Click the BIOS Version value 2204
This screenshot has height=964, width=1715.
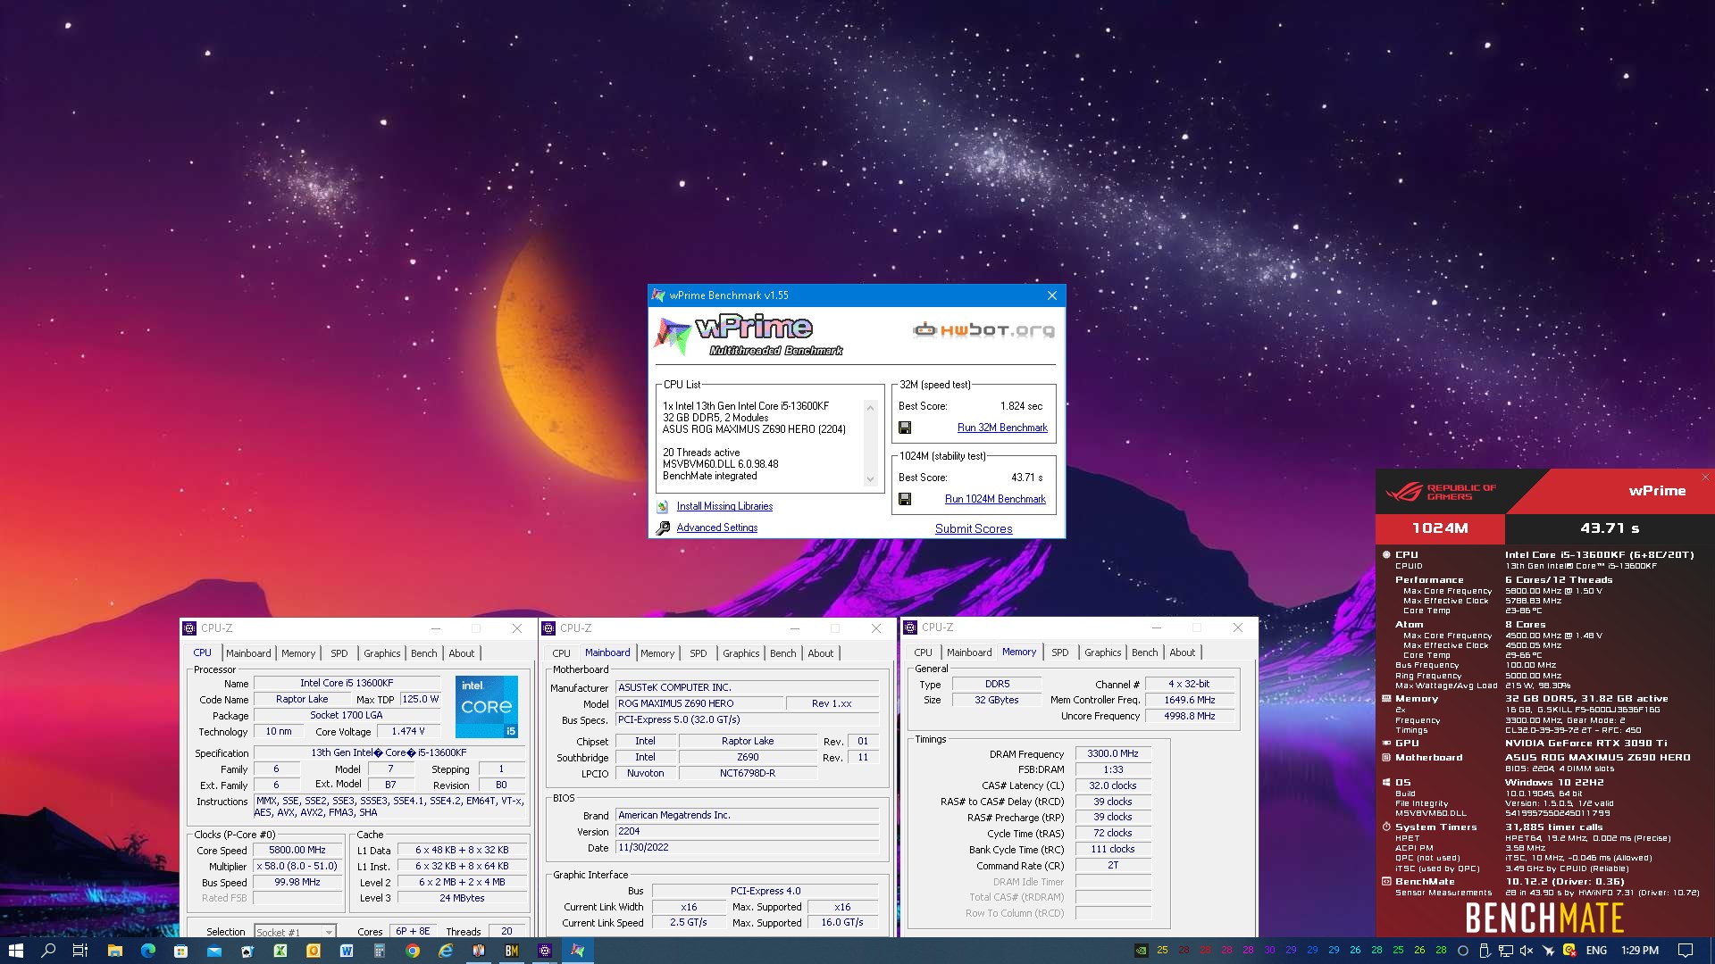pos(747,831)
